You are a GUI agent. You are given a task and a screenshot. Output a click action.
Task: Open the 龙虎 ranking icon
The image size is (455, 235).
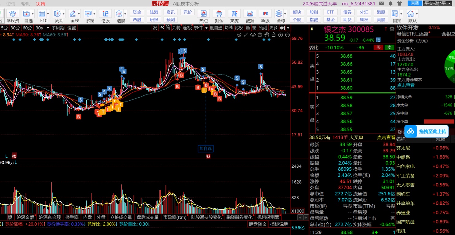(x=234, y=14)
